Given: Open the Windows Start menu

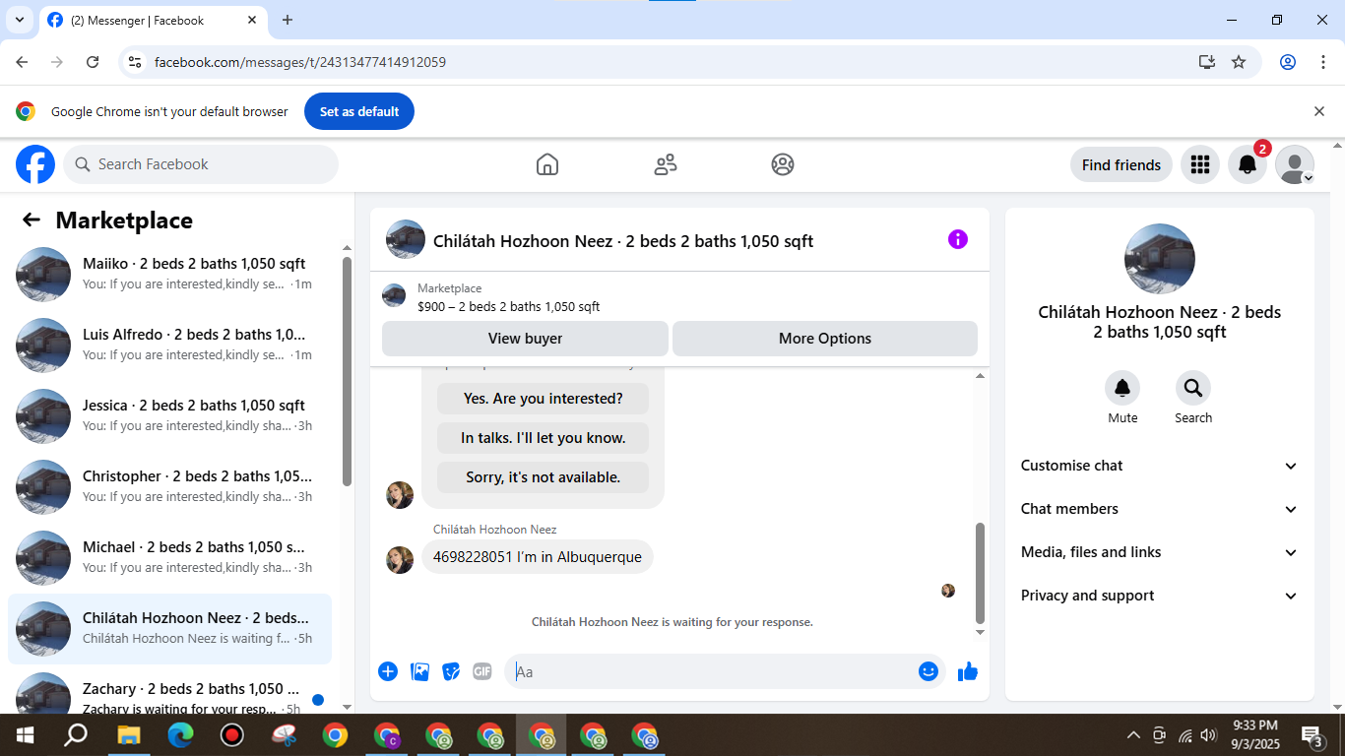Looking at the screenshot, I should click(25, 735).
